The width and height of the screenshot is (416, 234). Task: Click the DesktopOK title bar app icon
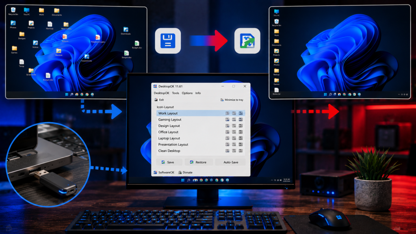(155, 86)
